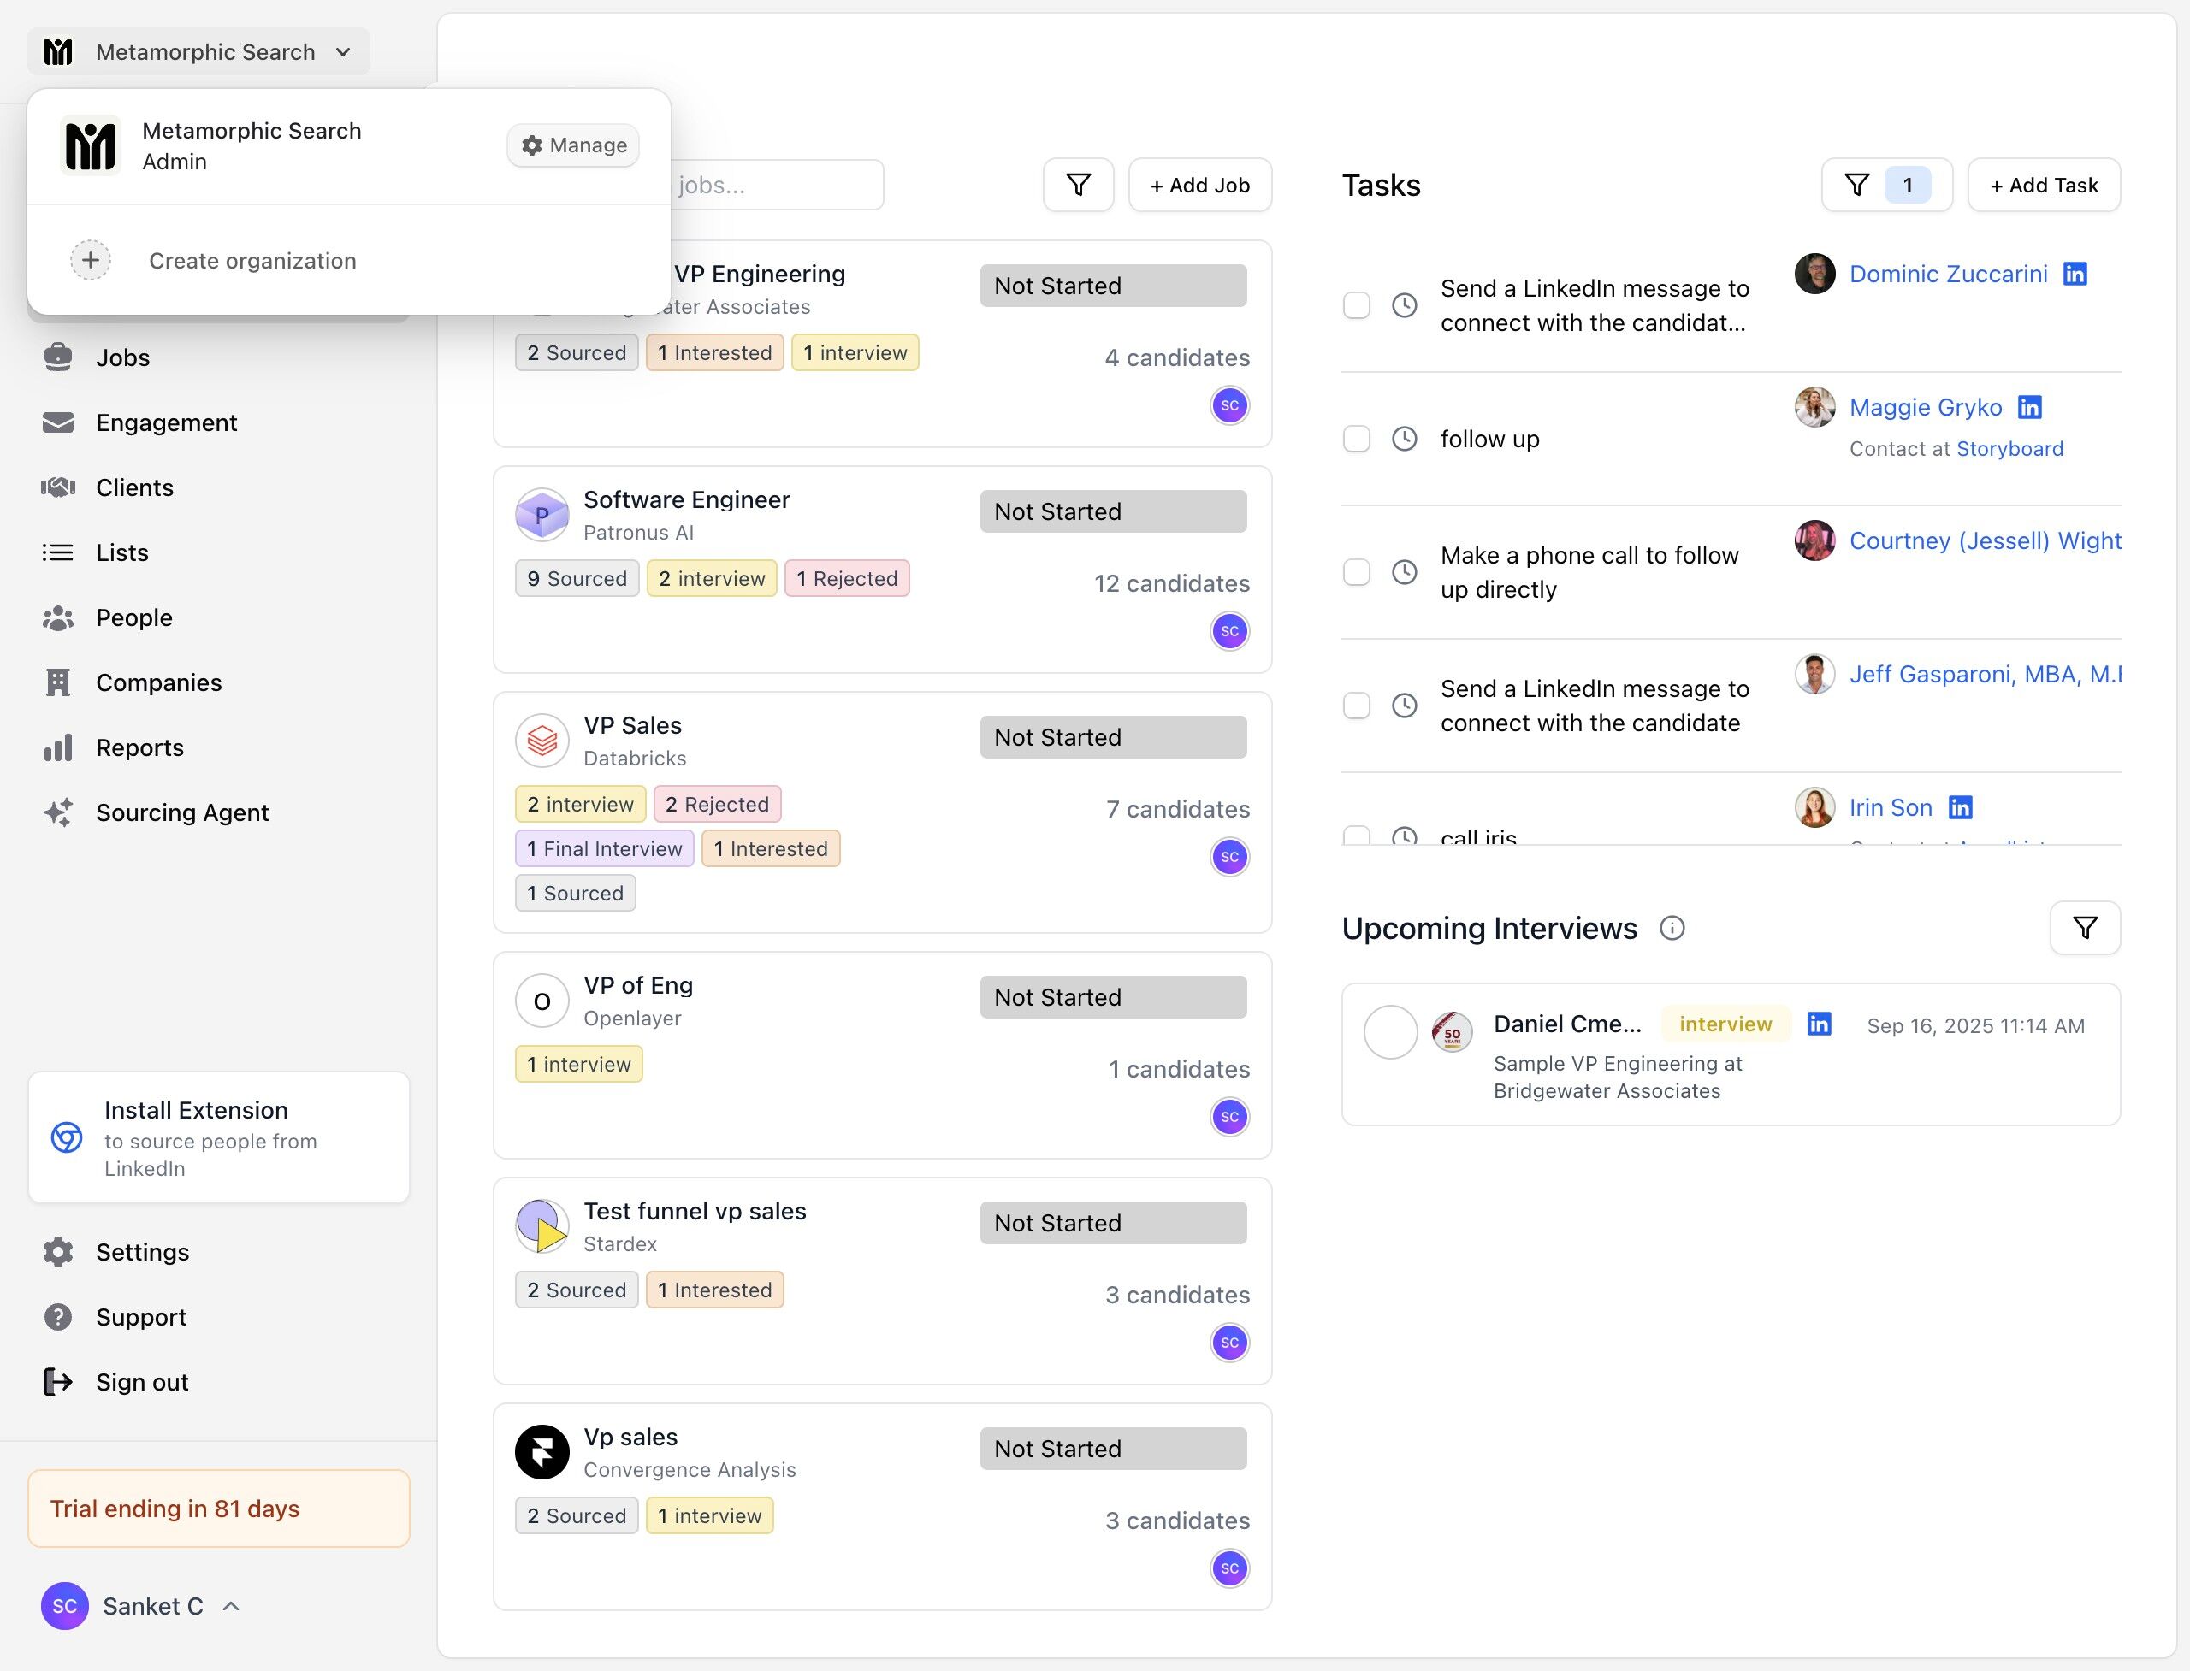2190x1671 pixels.
Task: Click the Sourcing Agent sparkle icon
Action: (57, 812)
